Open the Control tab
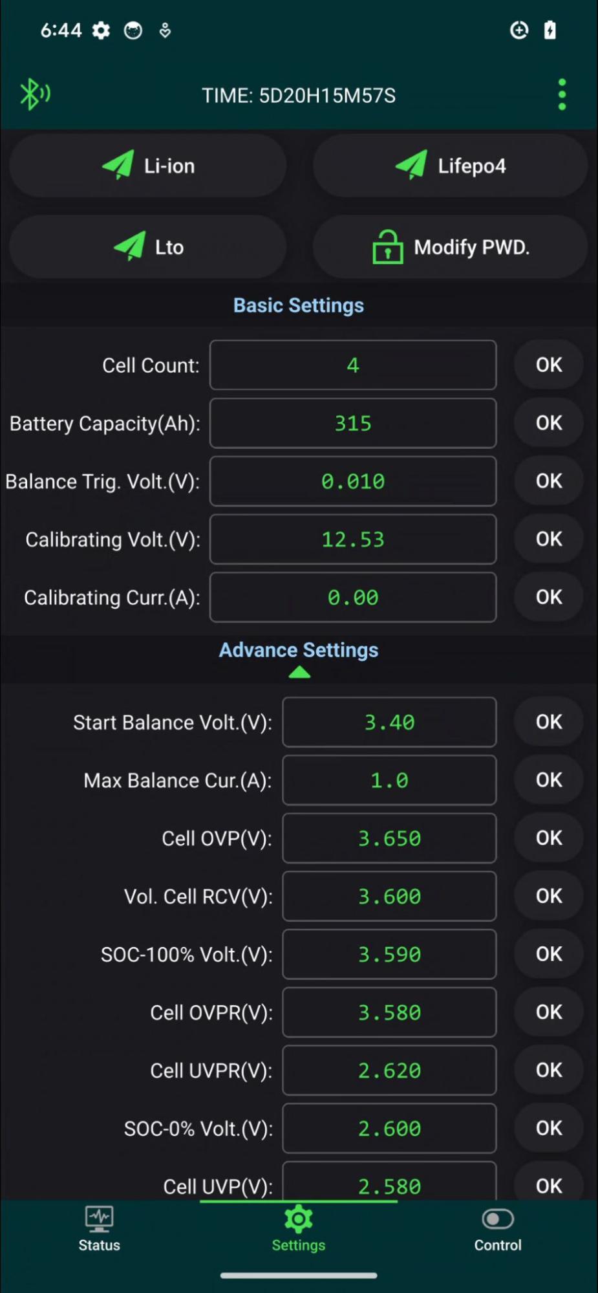The height and width of the screenshot is (1293, 598). click(x=497, y=1229)
